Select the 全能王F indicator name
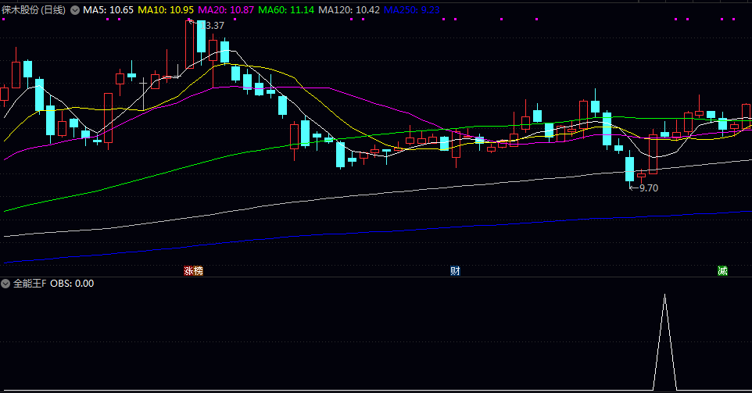 (29, 284)
